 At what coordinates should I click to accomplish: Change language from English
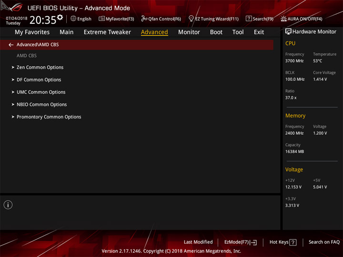pyautogui.click(x=84, y=19)
